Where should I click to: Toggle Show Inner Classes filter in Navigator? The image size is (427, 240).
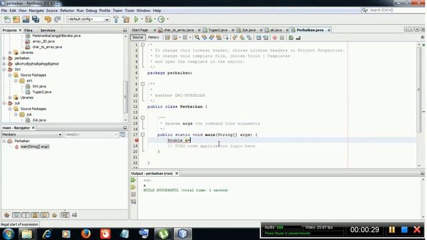45,215
